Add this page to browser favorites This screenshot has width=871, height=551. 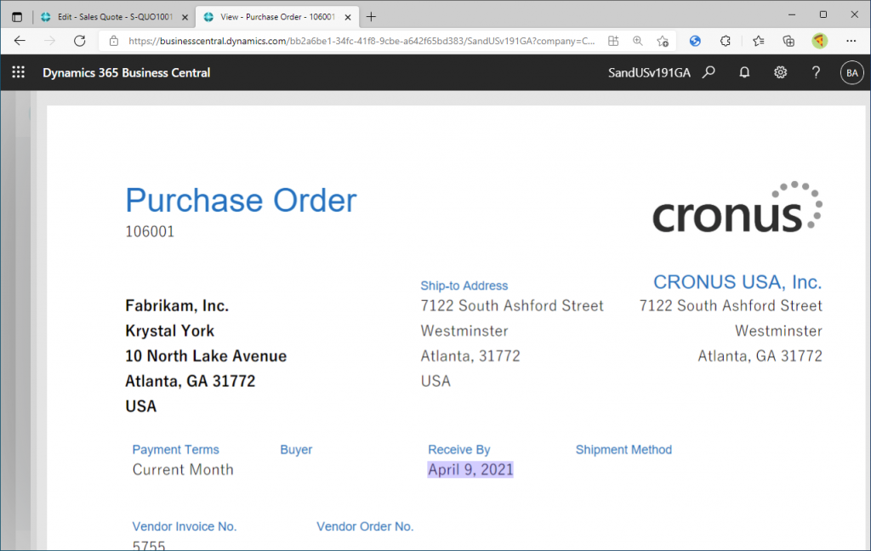663,41
